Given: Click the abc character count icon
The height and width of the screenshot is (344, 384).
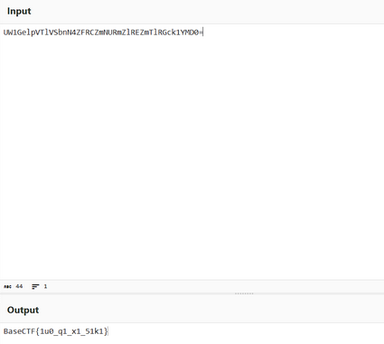Looking at the screenshot, I should click(x=7, y=286).
